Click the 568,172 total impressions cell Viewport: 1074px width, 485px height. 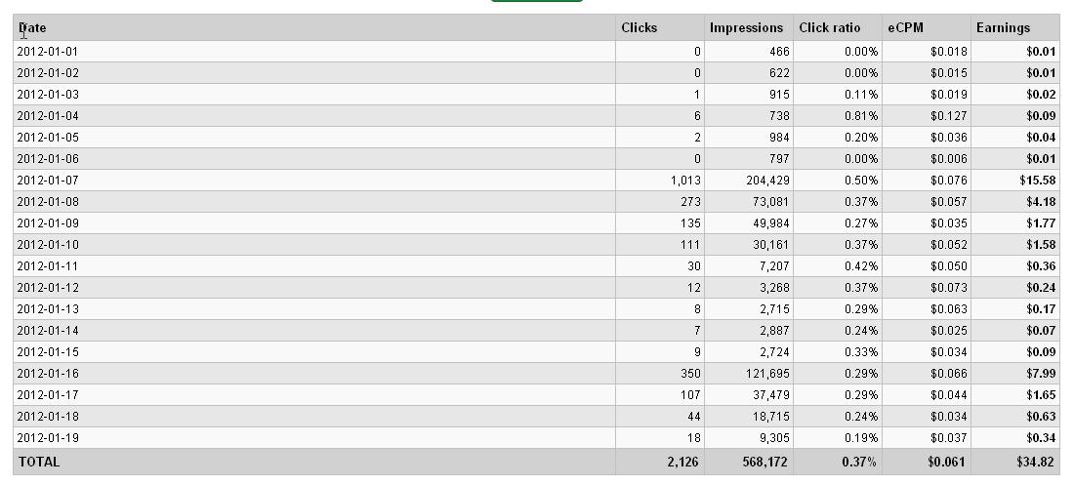(x=764, y=463)
